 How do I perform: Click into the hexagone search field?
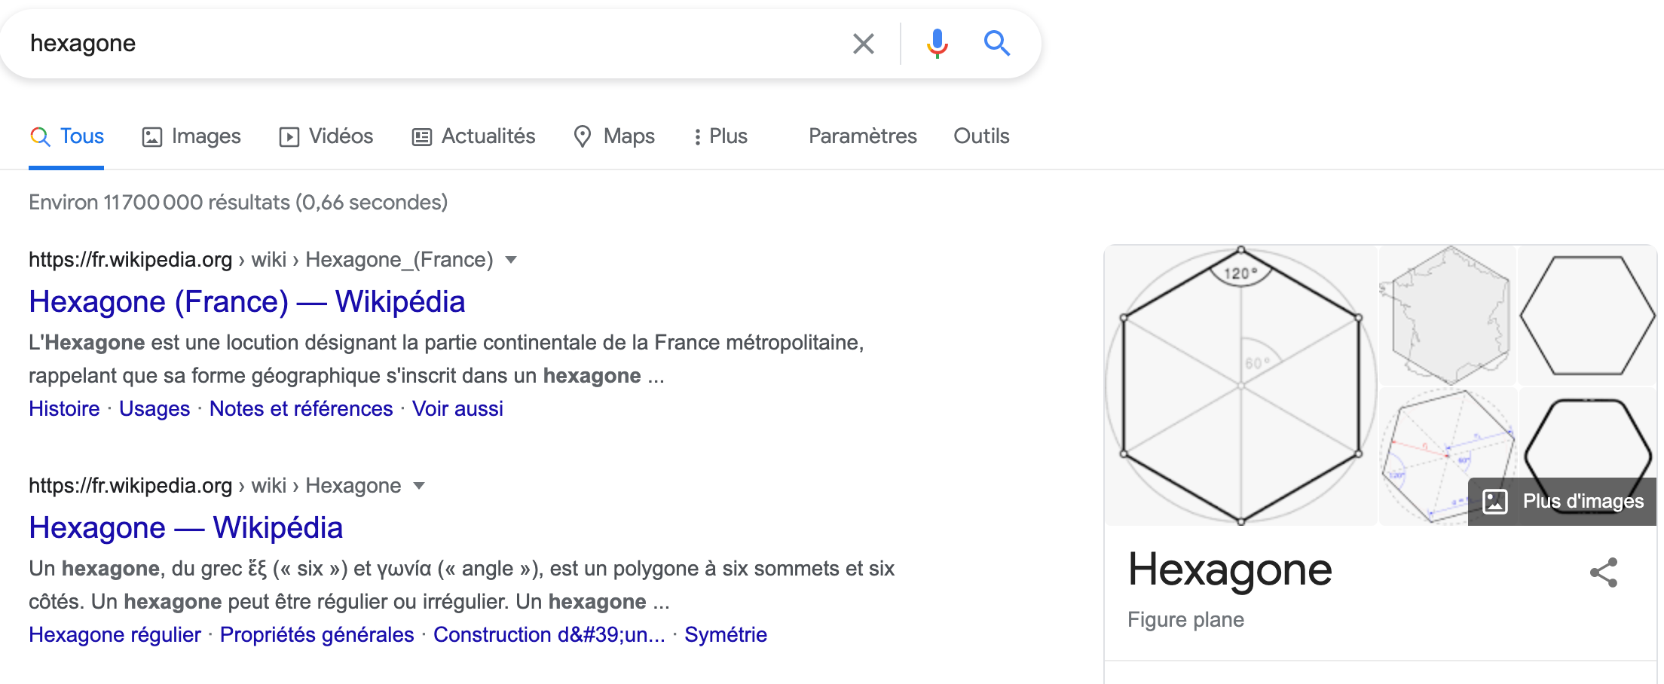422,44
